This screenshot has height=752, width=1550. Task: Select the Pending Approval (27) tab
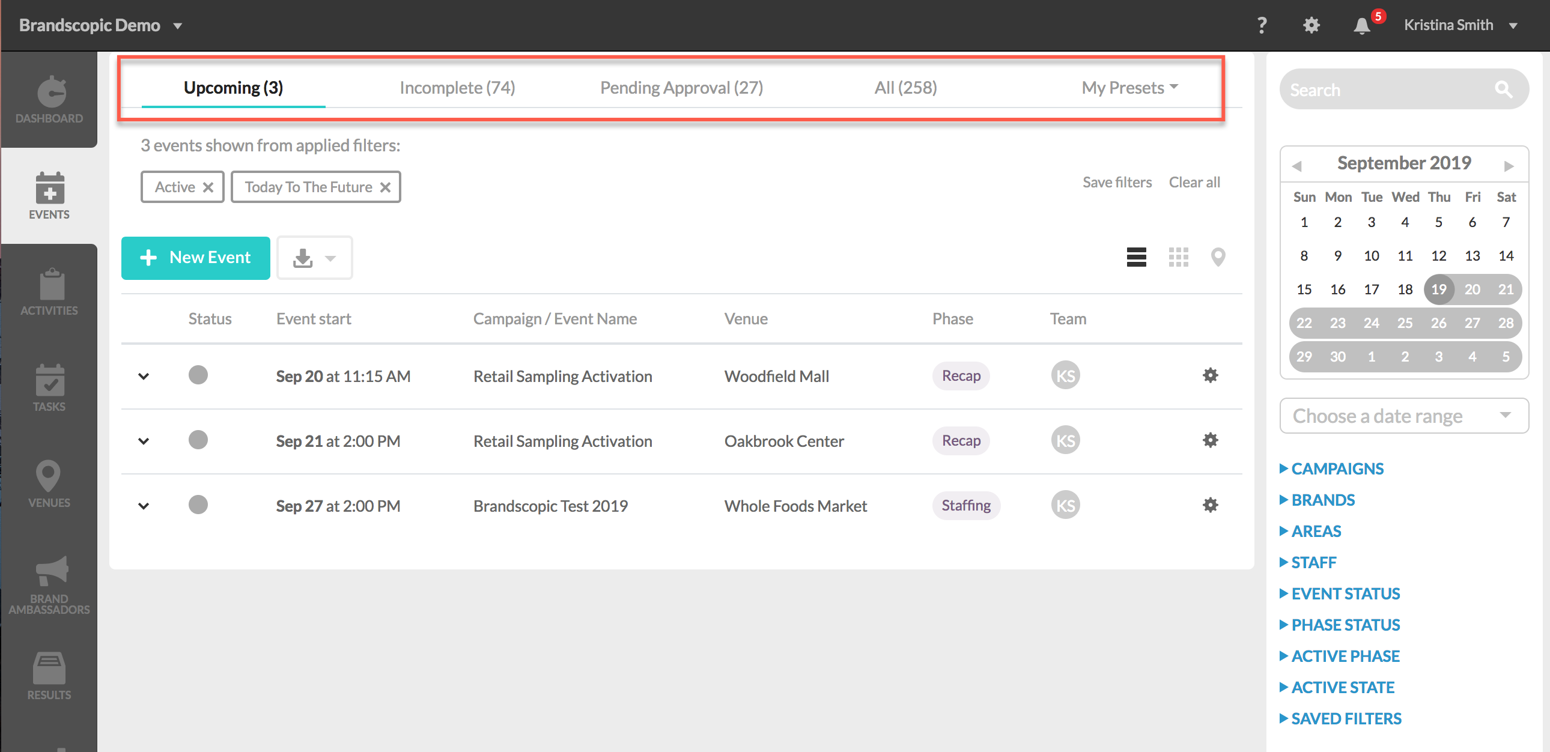682,88
